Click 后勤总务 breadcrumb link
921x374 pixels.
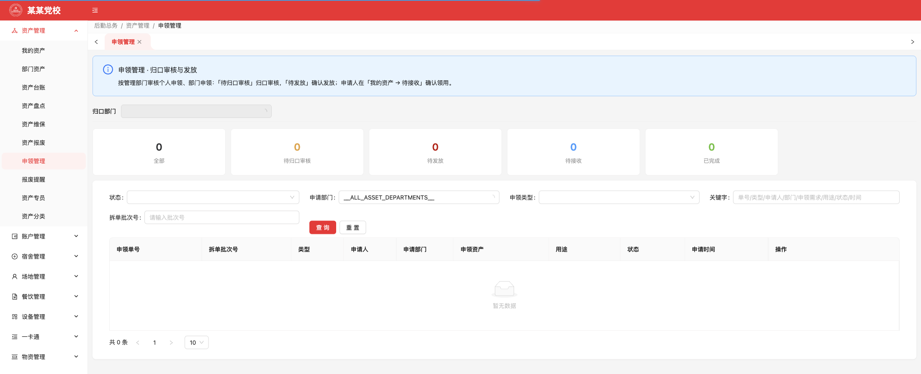pyautogui.click(x=106, y=26)
